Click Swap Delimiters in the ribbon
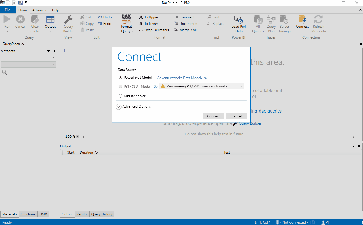The image size is (363, 225). [x=154, y=30]
